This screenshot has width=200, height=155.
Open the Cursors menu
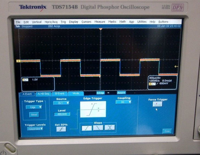click(86, 22)
